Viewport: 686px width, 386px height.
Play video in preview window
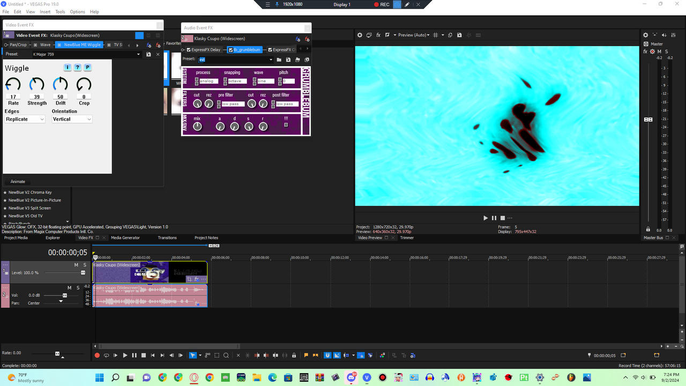pyautogui.click(x=486, y=218)
